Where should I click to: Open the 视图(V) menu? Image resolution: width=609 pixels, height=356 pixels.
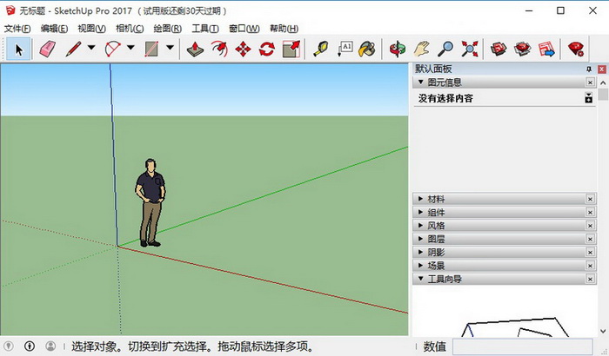(91, 29)
